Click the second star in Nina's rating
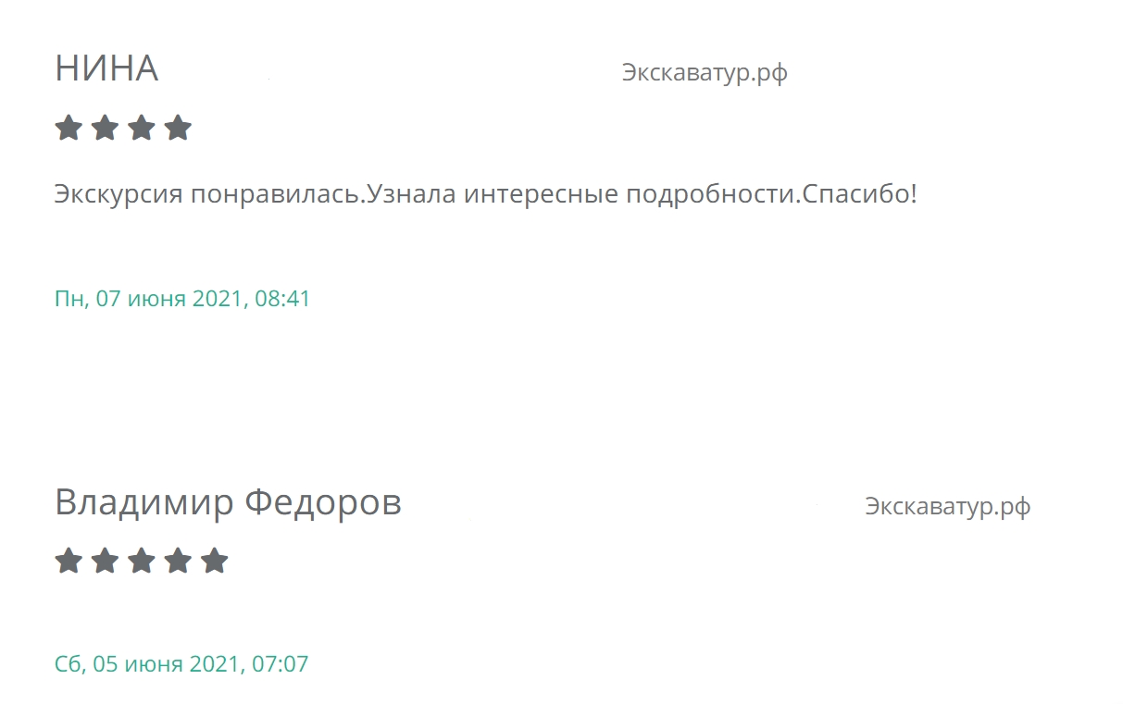 (105, 128)
